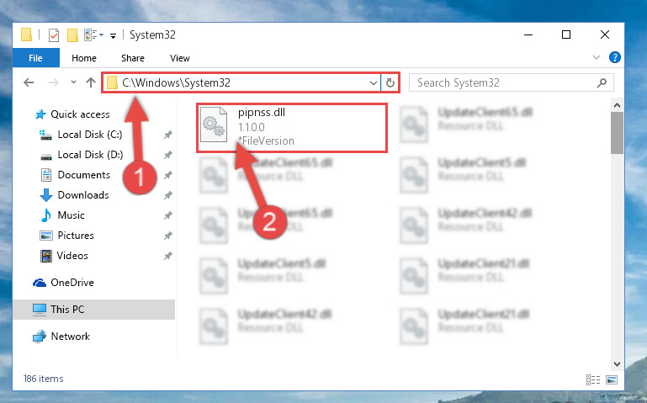647x403 pixels.
Task: Switch to the View tab
Action: [180, 58]
